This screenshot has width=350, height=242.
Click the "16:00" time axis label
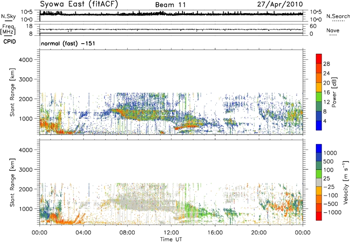point(215,233)
